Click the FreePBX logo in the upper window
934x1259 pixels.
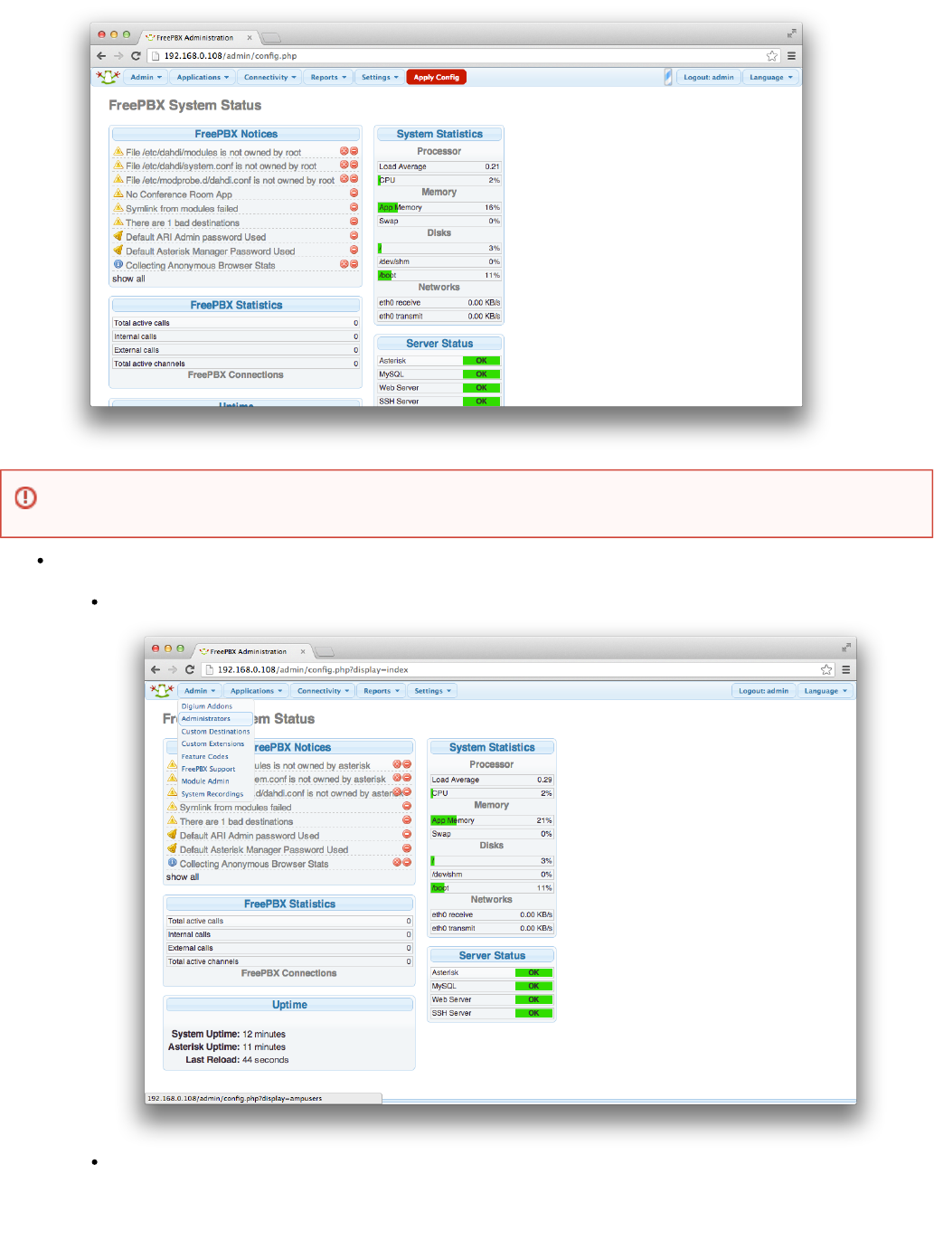pos(108,77)
